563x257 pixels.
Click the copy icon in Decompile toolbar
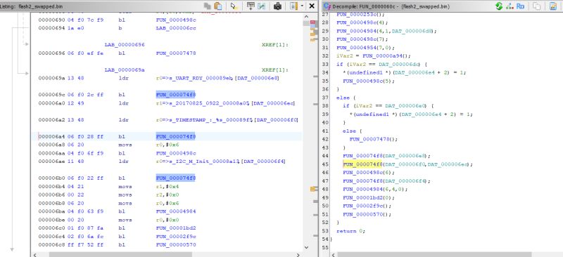point(536,6)
